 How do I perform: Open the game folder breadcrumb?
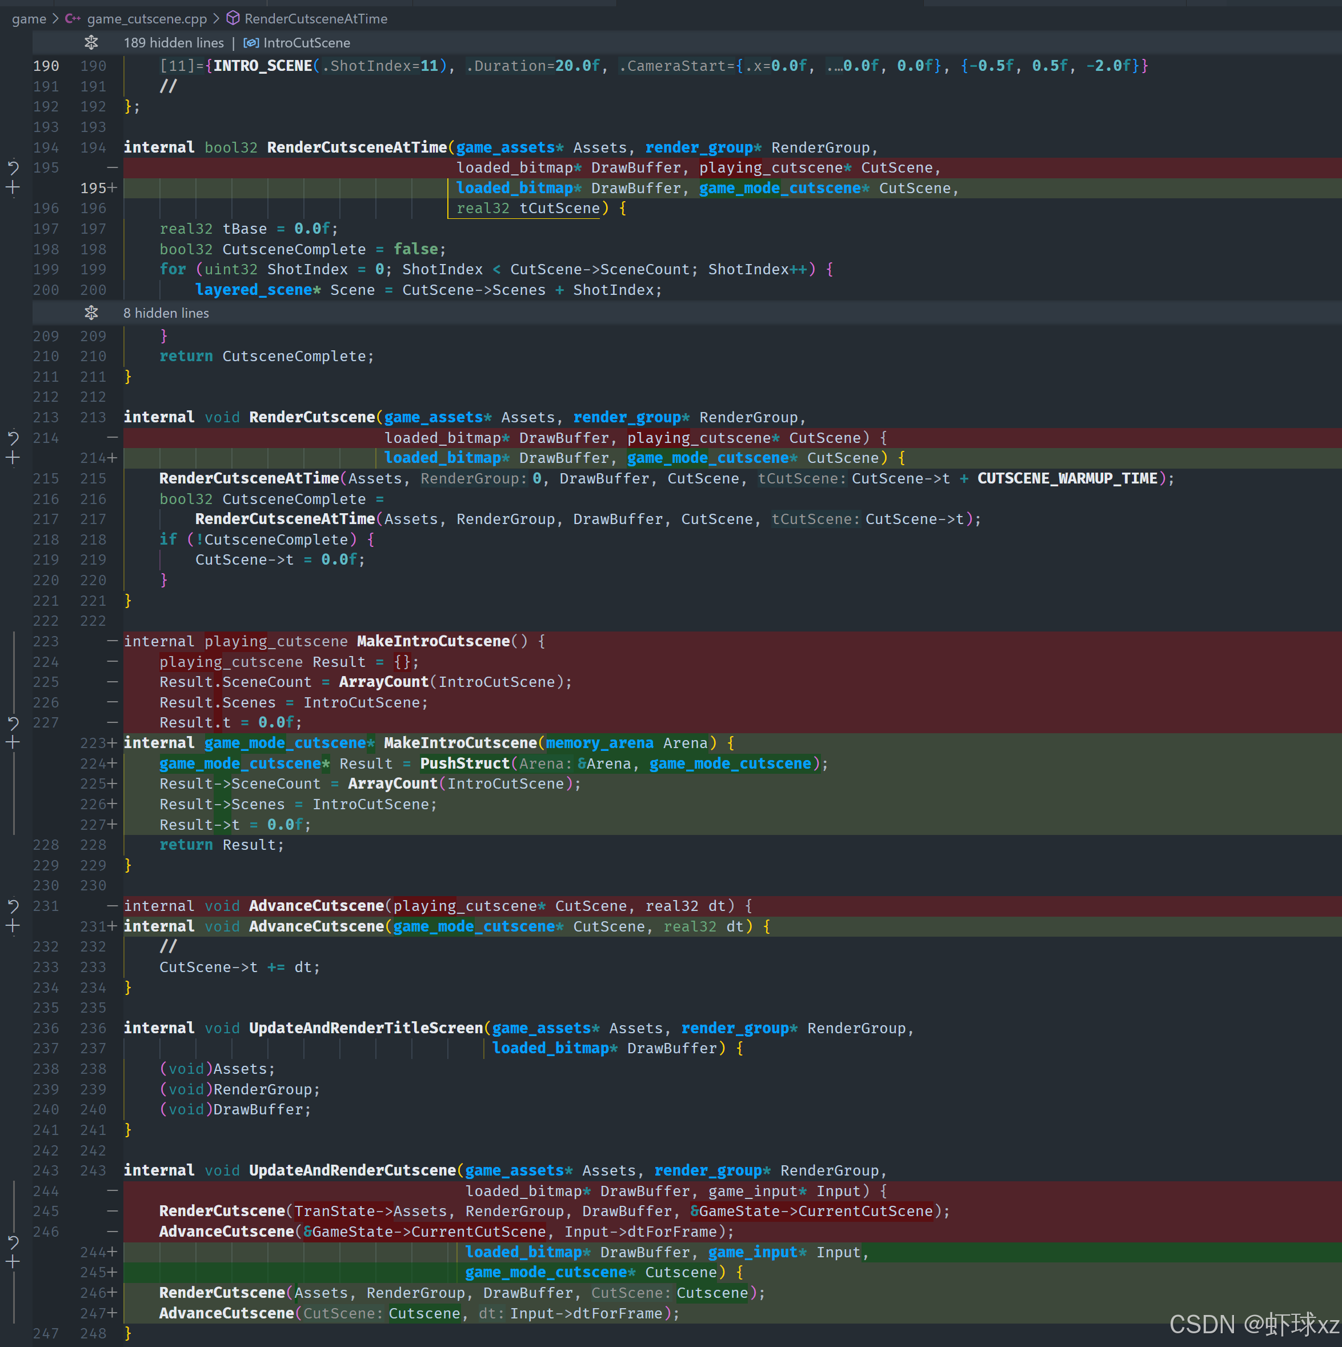pos(29,19)
